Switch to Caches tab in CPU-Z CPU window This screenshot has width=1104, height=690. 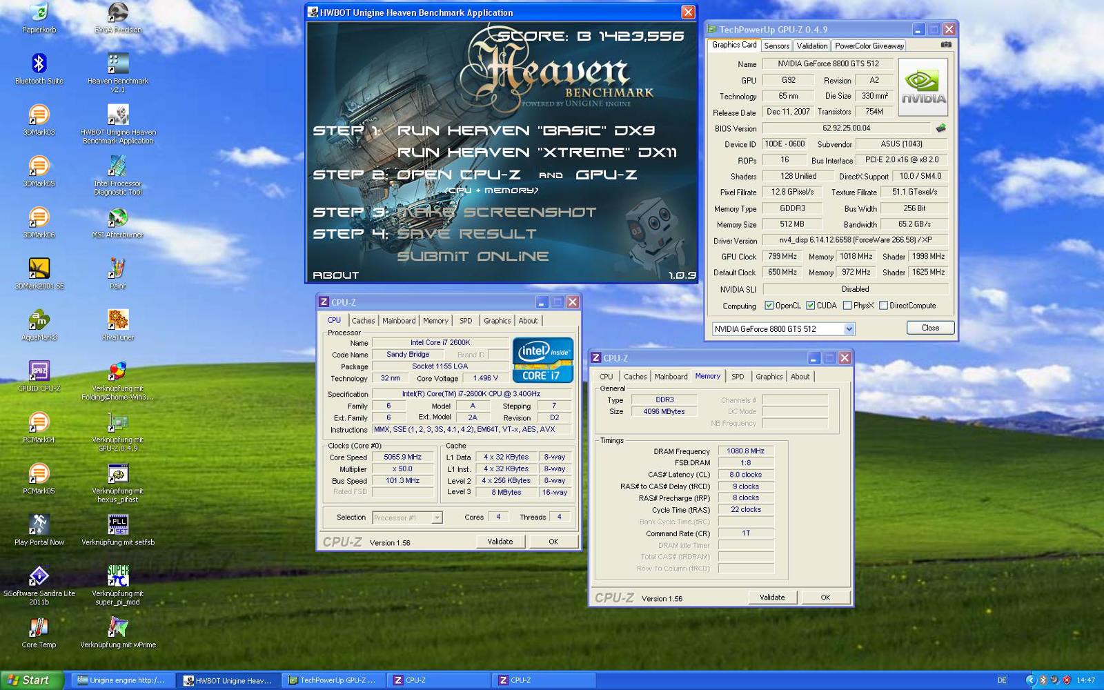(x=363, y=321)
